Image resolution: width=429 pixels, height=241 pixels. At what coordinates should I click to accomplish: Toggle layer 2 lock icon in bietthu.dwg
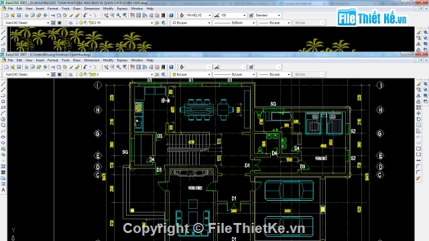pos(90,74)
